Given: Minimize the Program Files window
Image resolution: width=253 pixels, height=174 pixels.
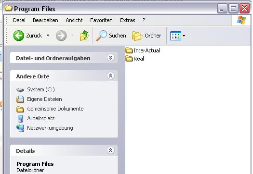Looking at the screenshot, I should tap(222, 9).
